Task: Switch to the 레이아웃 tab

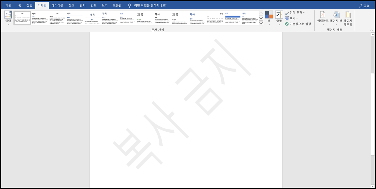Action: click(x=57, y=5)
